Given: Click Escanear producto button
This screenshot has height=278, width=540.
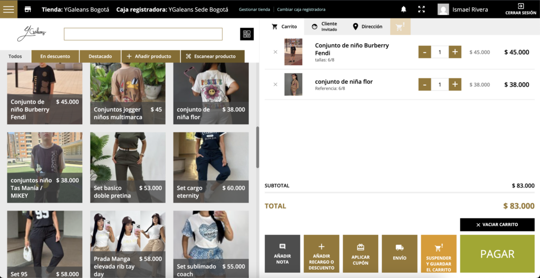Looking at the screenshot, I should point(213,56).
